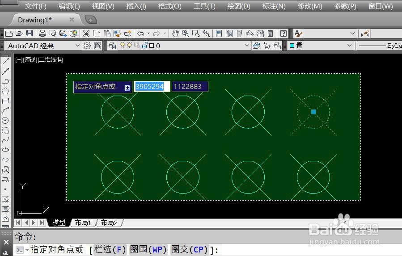Switch to 布局2 layout tab
Image resolution: width=402 pixels, height=256 pixels.
point(109,222)
